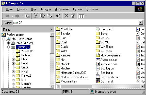Viewport: 146px width, 95px height.
Task: Expand the kkk folder in tree
Action: coord(13,80)
